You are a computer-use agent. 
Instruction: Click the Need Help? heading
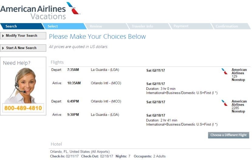17,63
